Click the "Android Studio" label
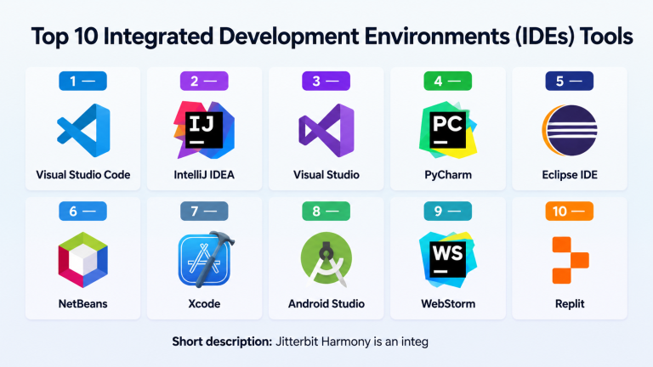Image resolution: width=653 pixels, height=367 pixels. (x=326, y=304)
